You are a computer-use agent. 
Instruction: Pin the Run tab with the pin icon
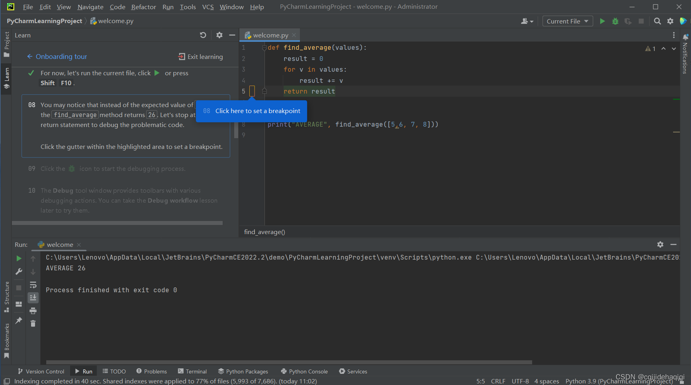click(18, 321)
